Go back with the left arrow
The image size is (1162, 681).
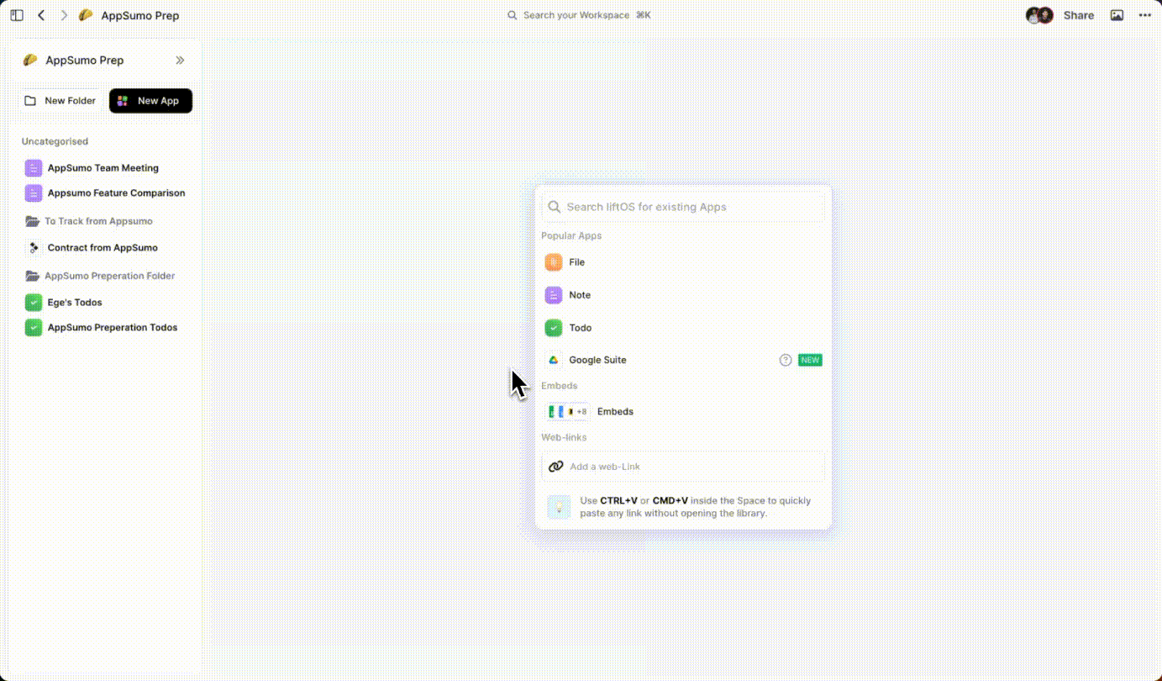click(x=41, y=15)
